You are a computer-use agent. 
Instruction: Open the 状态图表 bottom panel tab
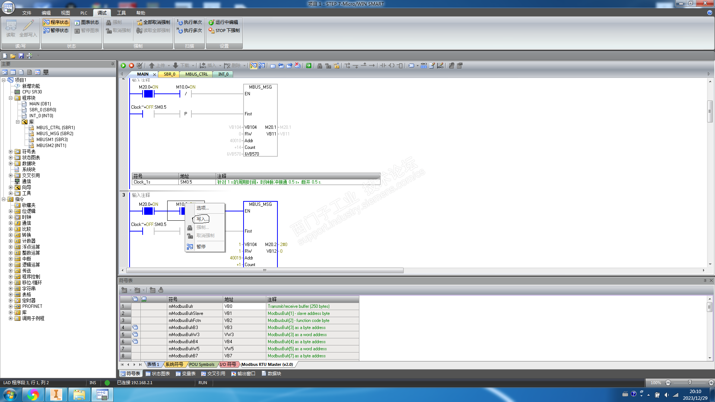tap(158, 373)
